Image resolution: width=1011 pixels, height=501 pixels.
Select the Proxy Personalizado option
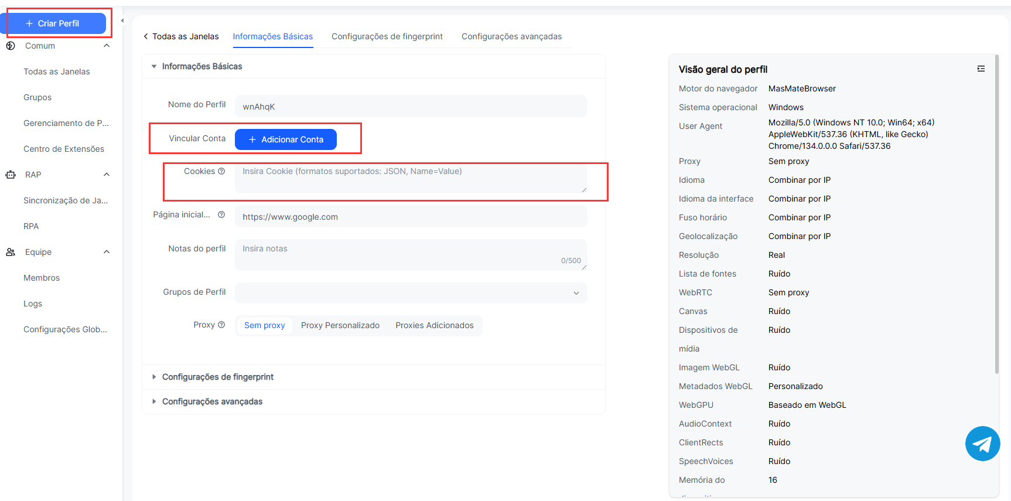[x=340, y=325]
